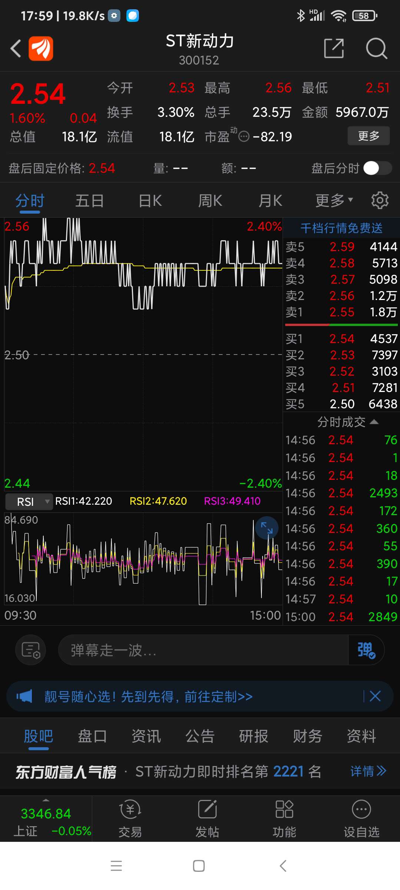The height and width of the screenshot is (890, 400).
Task: Tap 上证 index value 3346.84
Action: (46, 814)
